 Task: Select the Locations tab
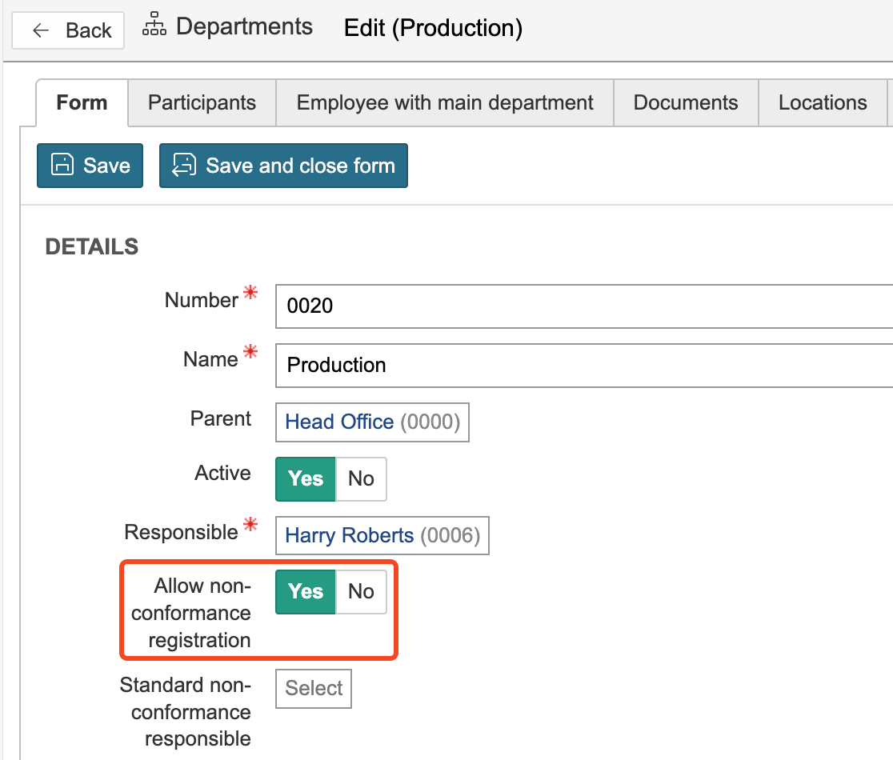point(823,103)
